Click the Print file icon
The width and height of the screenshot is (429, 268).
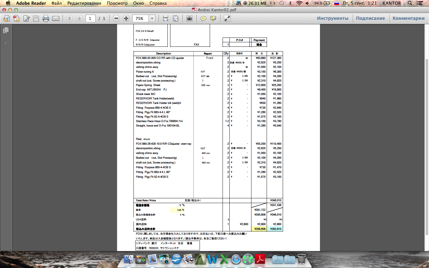[x=46, y=18]
